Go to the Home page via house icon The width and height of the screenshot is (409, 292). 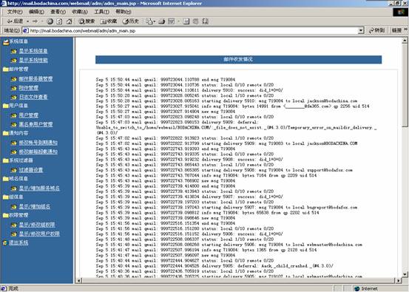pyautogui.click(x=69, y=21)
